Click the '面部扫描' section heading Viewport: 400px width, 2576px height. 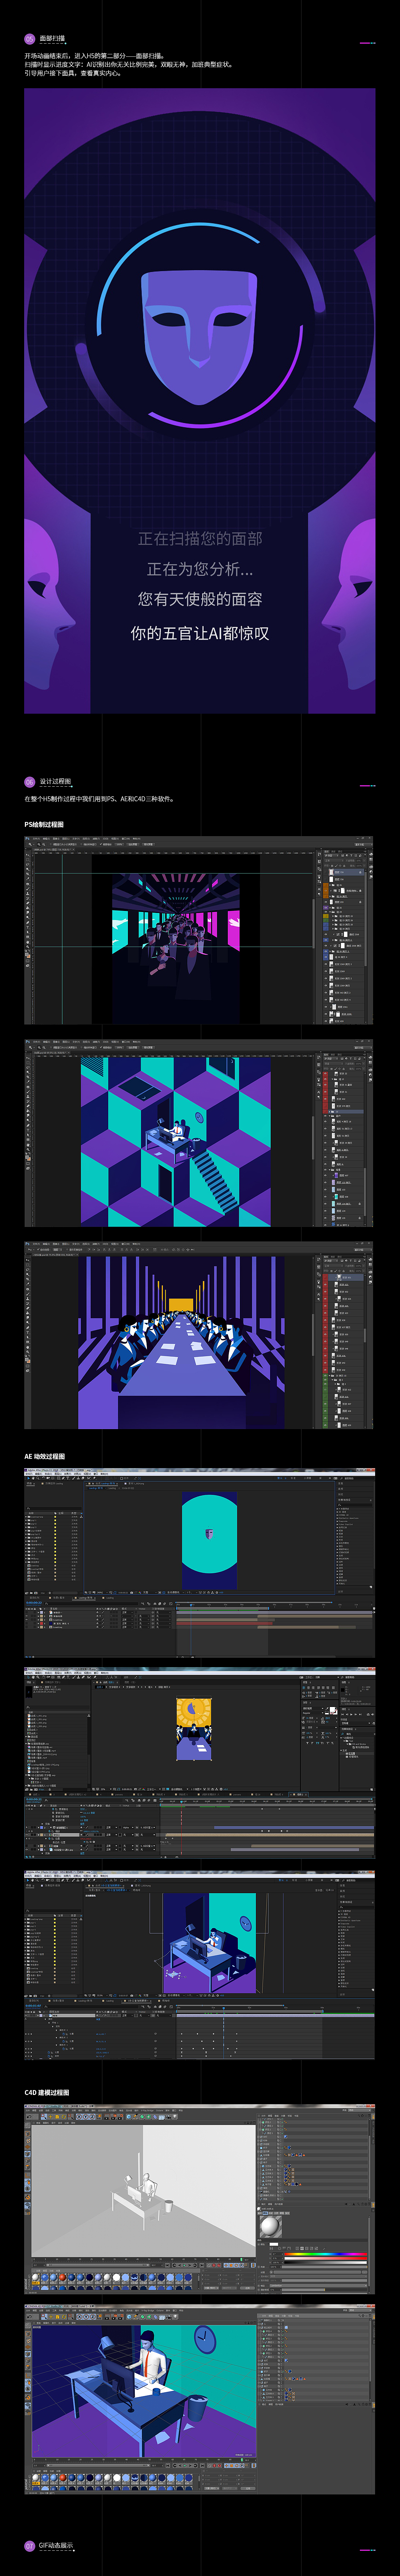52,39
